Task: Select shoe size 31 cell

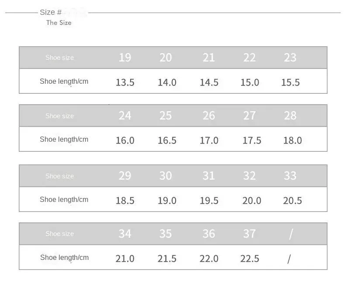Action: point(209,176)
